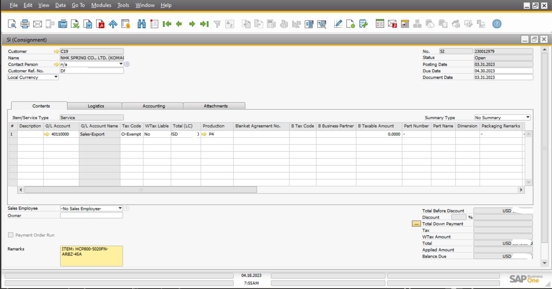Export to Microsoft Word icon
Screen dimensions: 552x289
(x=88, y=24)
